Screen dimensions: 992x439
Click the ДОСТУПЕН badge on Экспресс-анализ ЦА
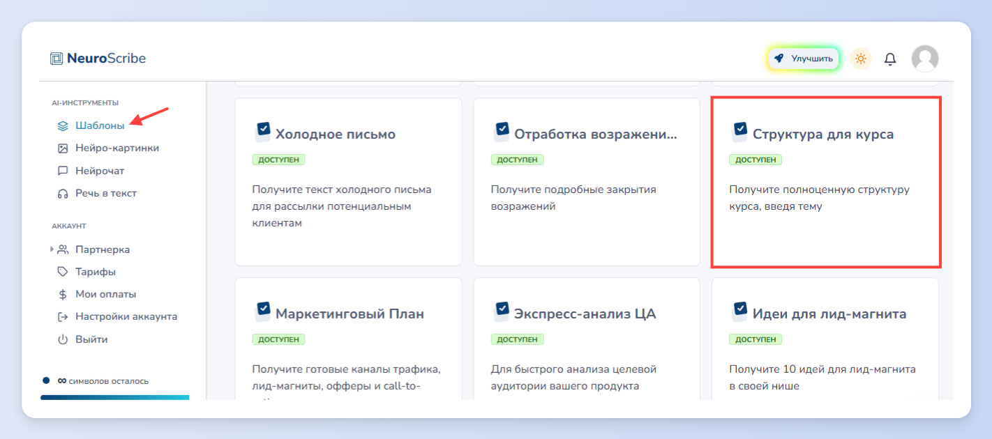point(517,339)
